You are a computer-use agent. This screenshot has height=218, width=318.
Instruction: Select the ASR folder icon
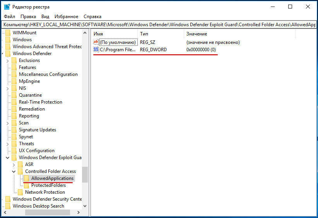tap(20, 164)
